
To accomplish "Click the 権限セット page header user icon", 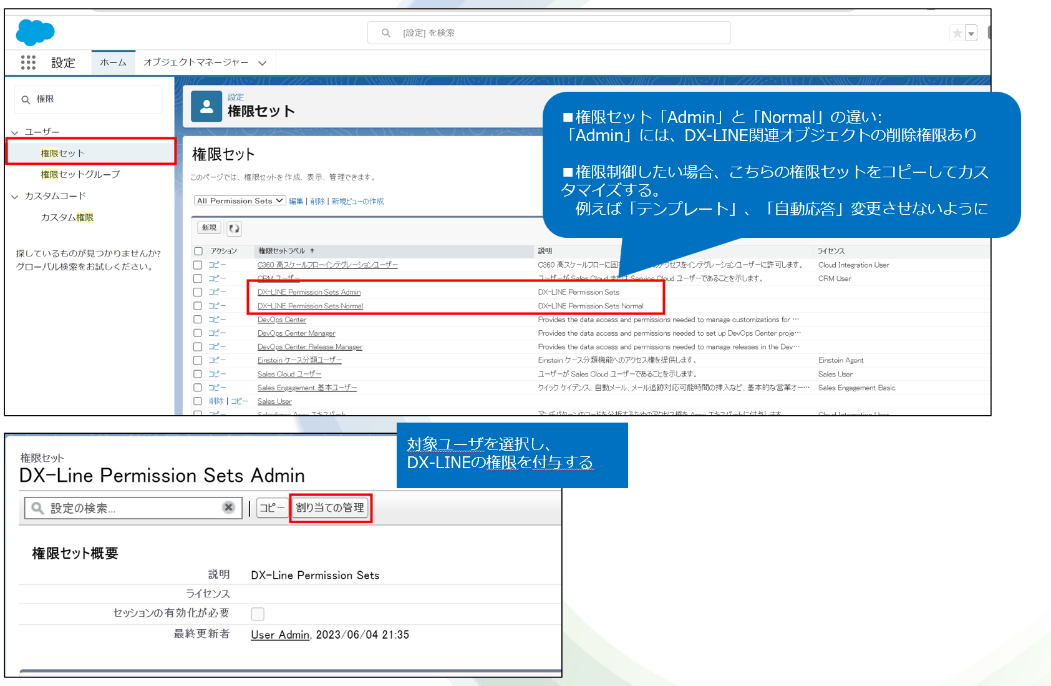I will 206,107.
